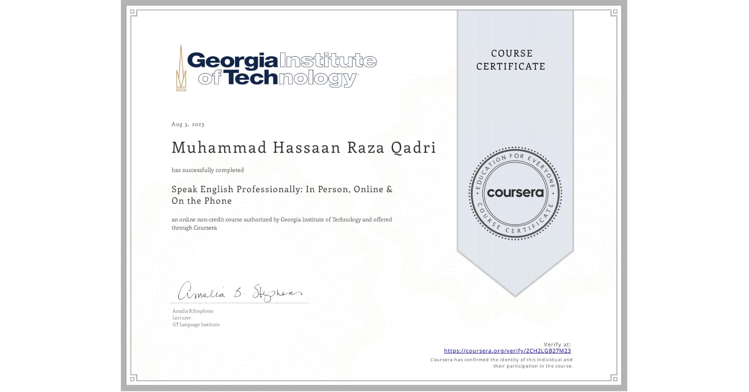Open the coursera.org verification link

(507, 351)
